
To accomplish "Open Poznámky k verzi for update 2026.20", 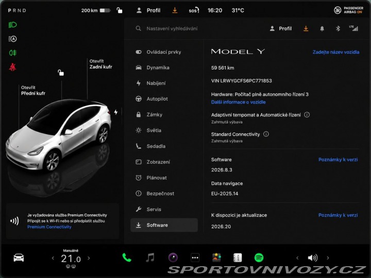I will (x=338, y=215).
